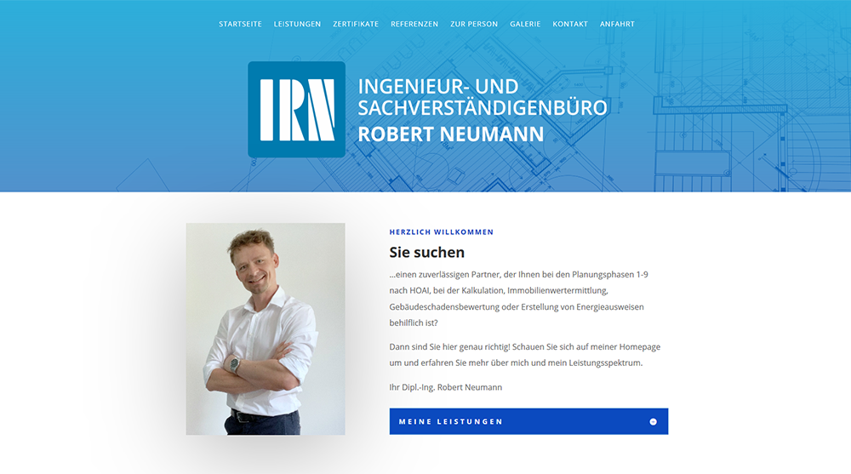Go to the Anfahrt directions page
The width and height of the screenshot is (851, 474).
[x=617, y=24]
